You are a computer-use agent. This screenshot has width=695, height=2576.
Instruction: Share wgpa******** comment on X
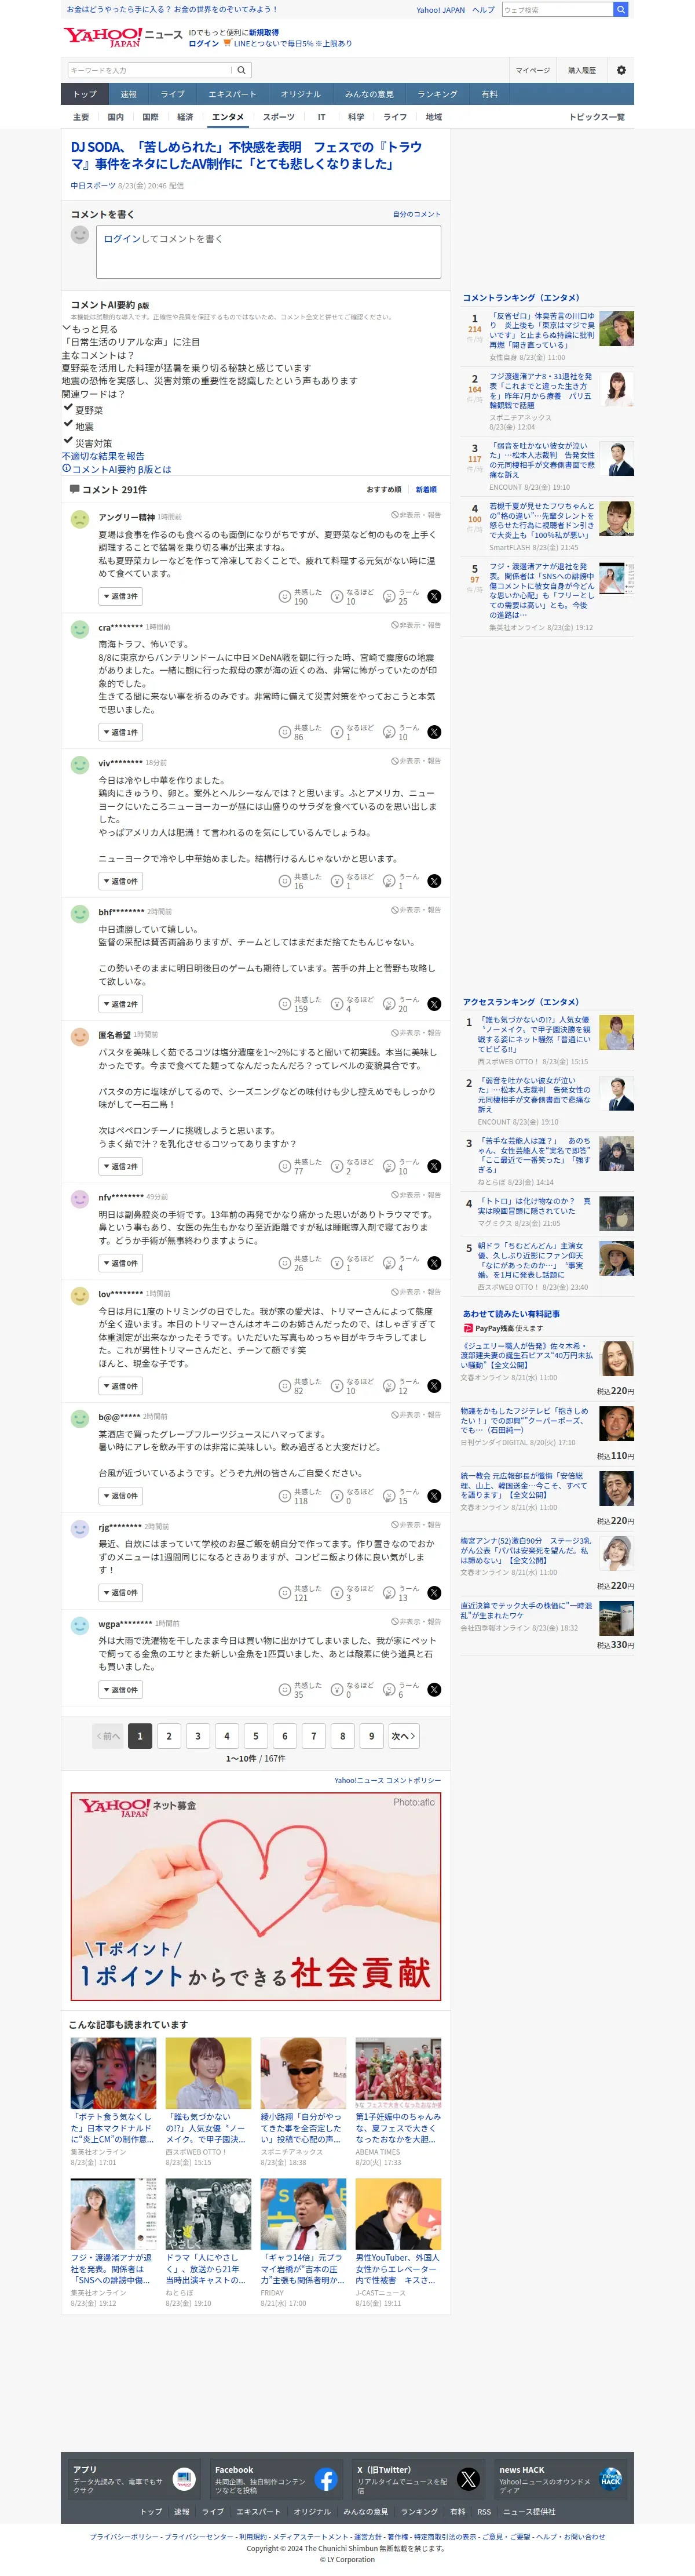tap(434, 1690)
